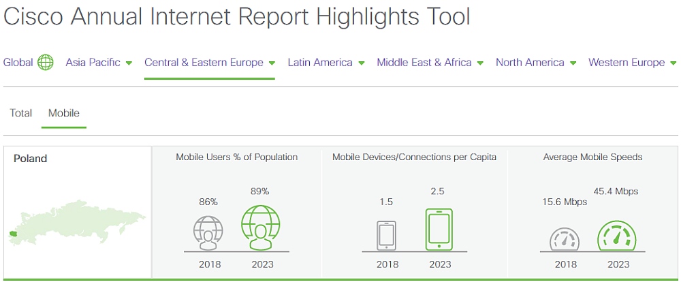Click the 1.5 devices value

coord(386,202)
